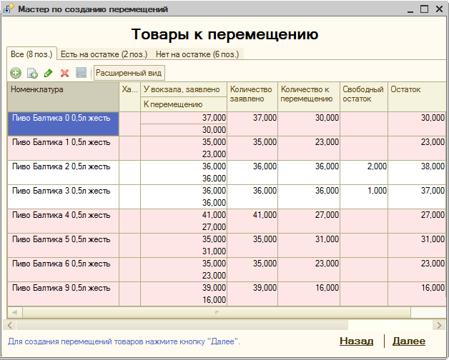This screenshot has height=360, width=449.
Task: Click the window's right scroll chevron
Action: (439, 325)
